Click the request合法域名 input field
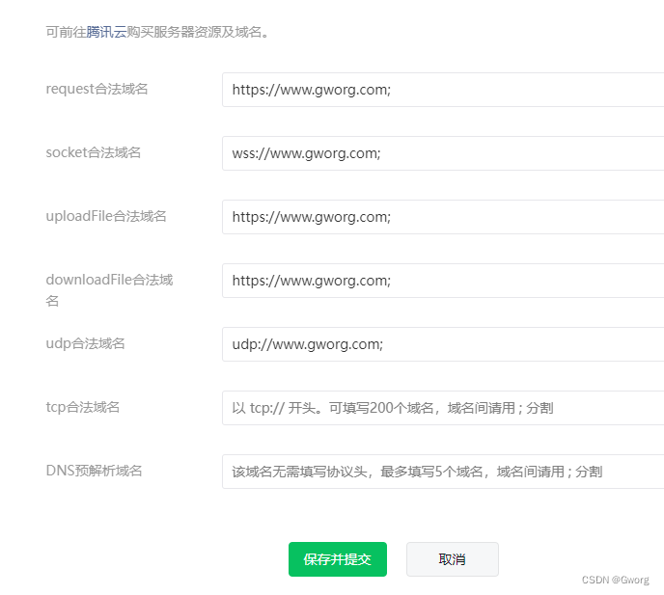The height and width of the screenshot is (595, 664). 443,90
